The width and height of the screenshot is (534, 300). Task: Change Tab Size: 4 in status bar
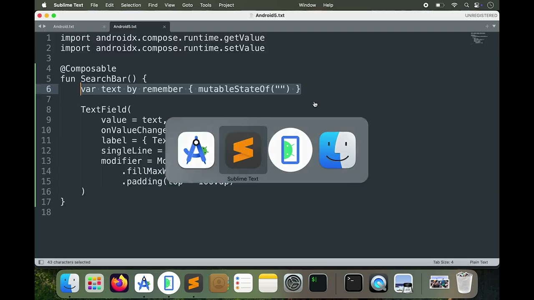click(443, 262)
